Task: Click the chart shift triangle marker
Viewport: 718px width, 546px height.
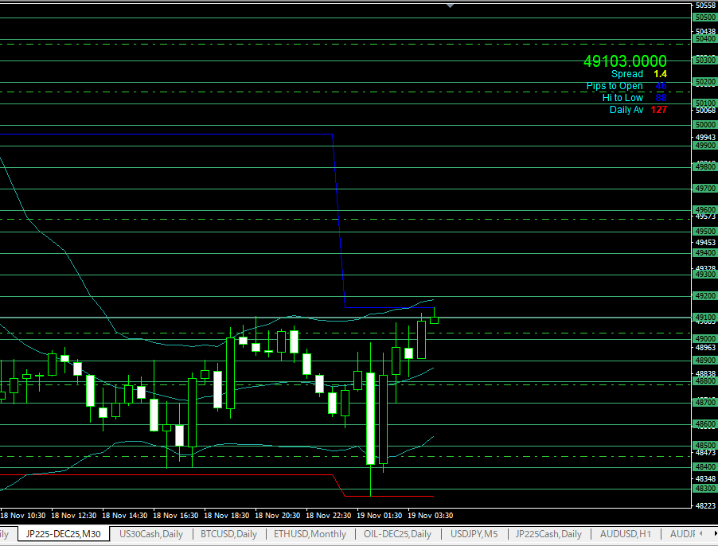Action: click(x=451, y=6)
